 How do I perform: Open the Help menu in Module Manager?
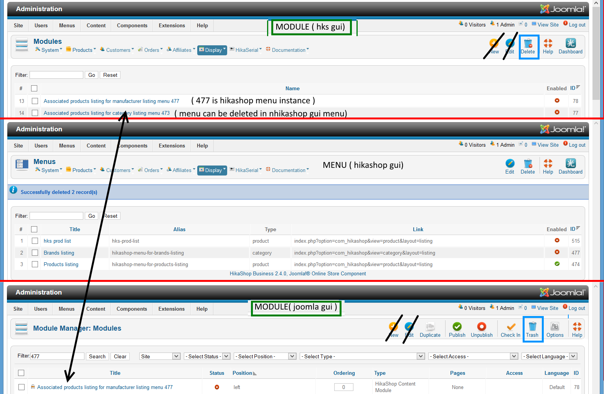[x=202, y=309]
